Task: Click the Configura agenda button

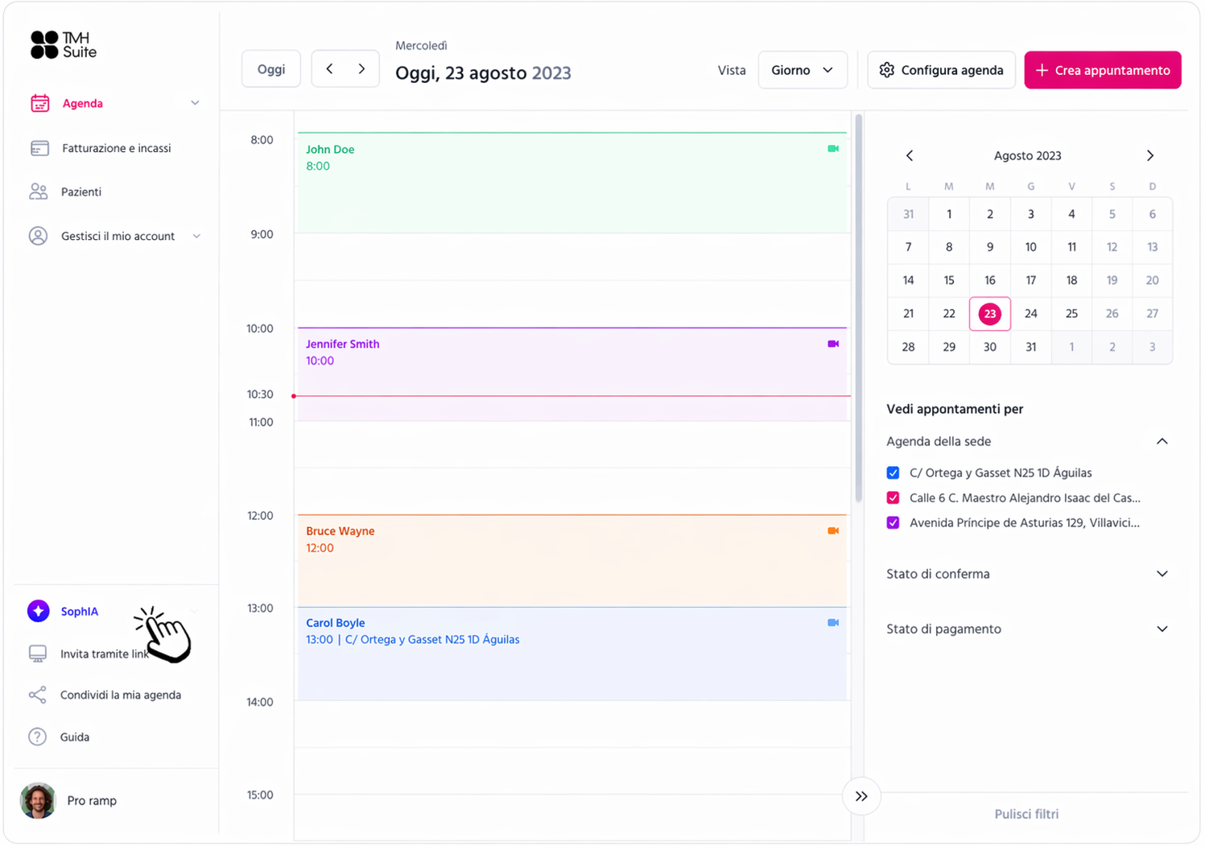Action: pyautogui.click(x=941, y=70)
